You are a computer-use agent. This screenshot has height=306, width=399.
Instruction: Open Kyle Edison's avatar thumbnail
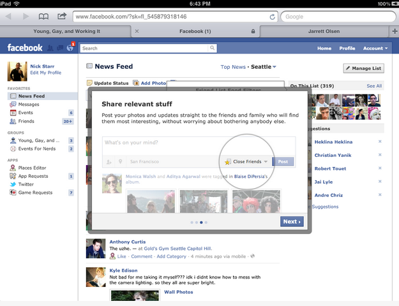96,277
